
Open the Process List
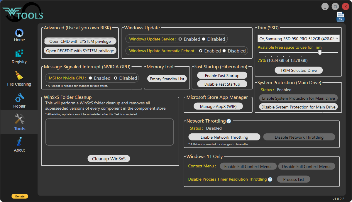click(x=294, y=179)
